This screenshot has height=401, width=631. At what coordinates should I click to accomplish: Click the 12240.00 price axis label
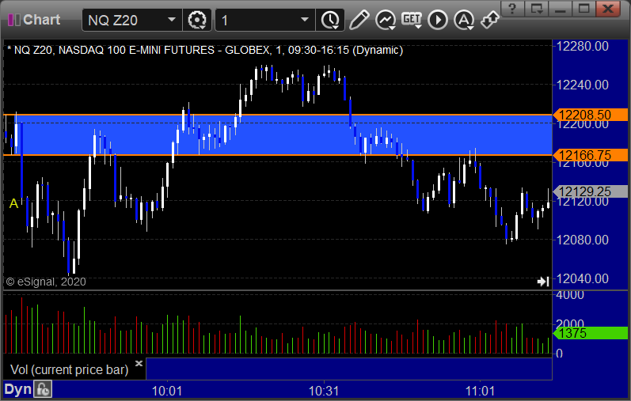(582, 85)
